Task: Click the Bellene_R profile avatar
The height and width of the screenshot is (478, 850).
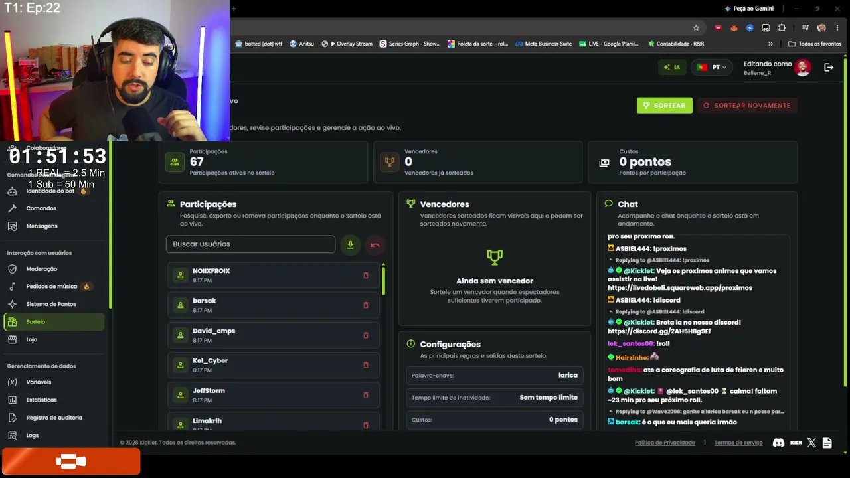Action: click(803, 68)
